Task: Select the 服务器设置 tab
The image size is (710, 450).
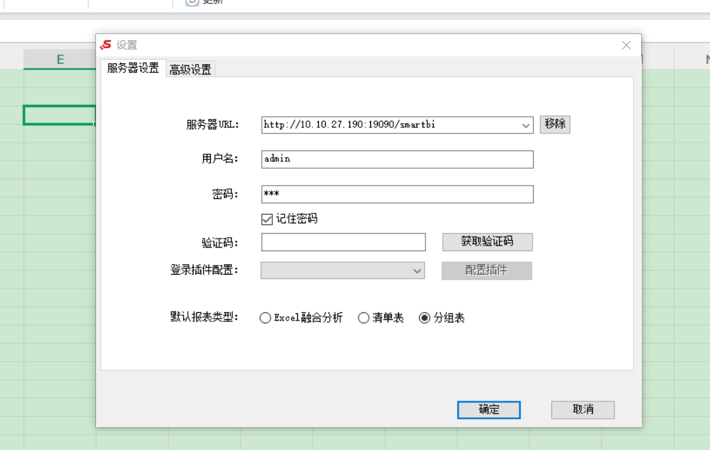Action: (133, 68)
